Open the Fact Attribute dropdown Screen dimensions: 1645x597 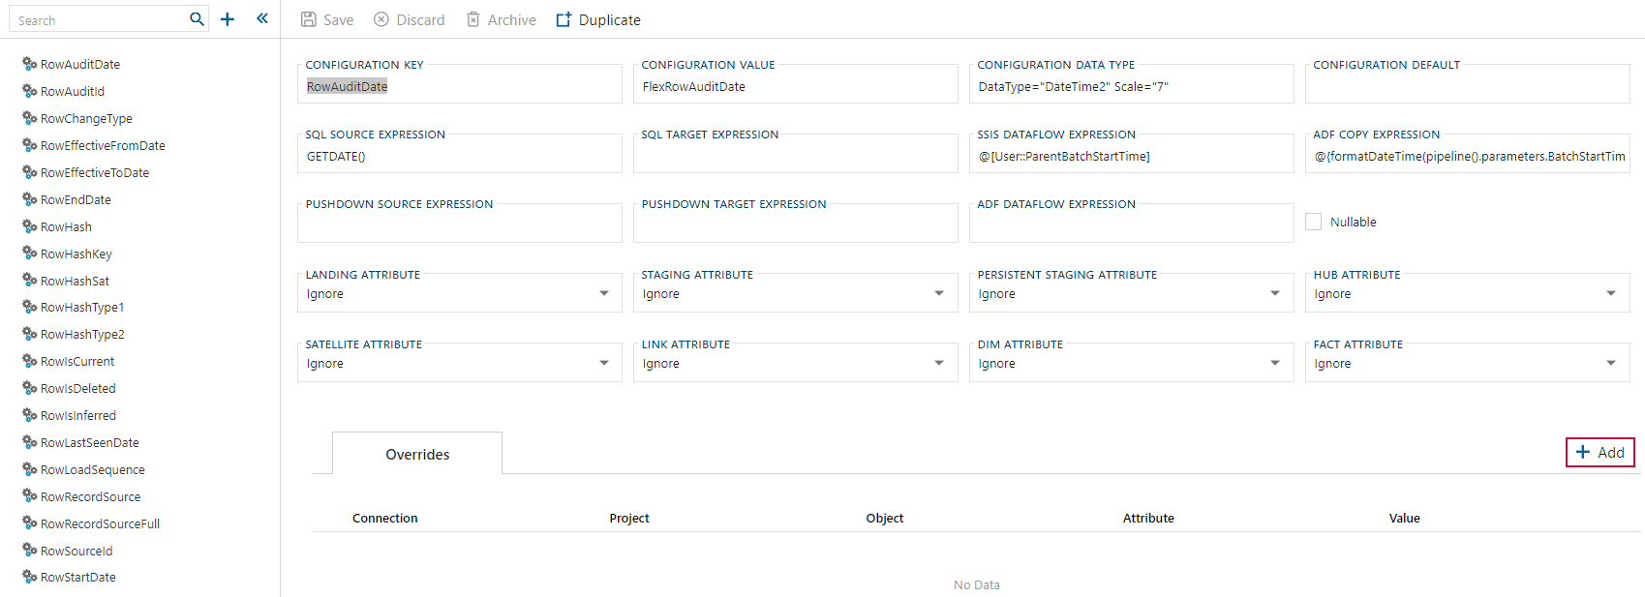[x=1467, y=363]
